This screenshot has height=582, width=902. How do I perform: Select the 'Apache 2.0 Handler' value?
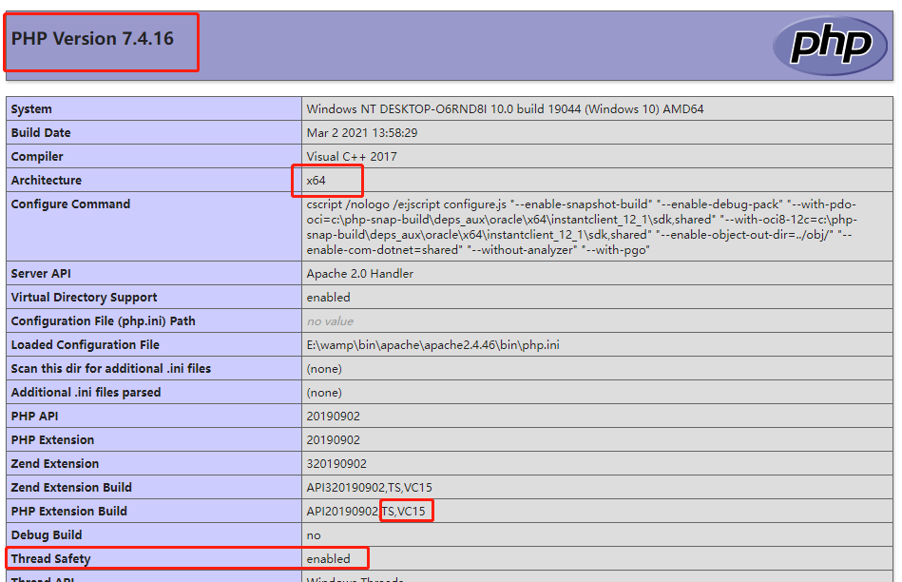(359, 274)
